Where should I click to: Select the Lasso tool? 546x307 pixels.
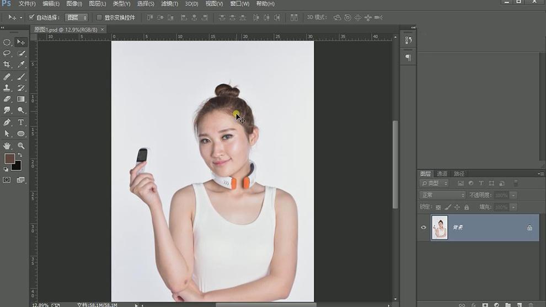click(7, 53)
